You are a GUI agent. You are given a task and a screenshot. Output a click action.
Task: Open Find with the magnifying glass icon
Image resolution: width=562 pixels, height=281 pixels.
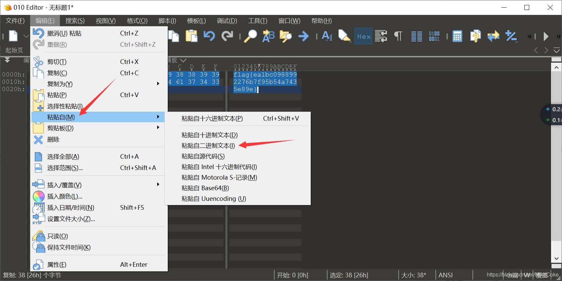(x=251, y=36)
